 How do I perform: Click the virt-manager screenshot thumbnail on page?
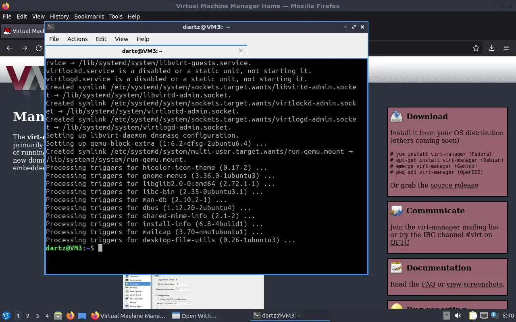(x=193, y=292)
